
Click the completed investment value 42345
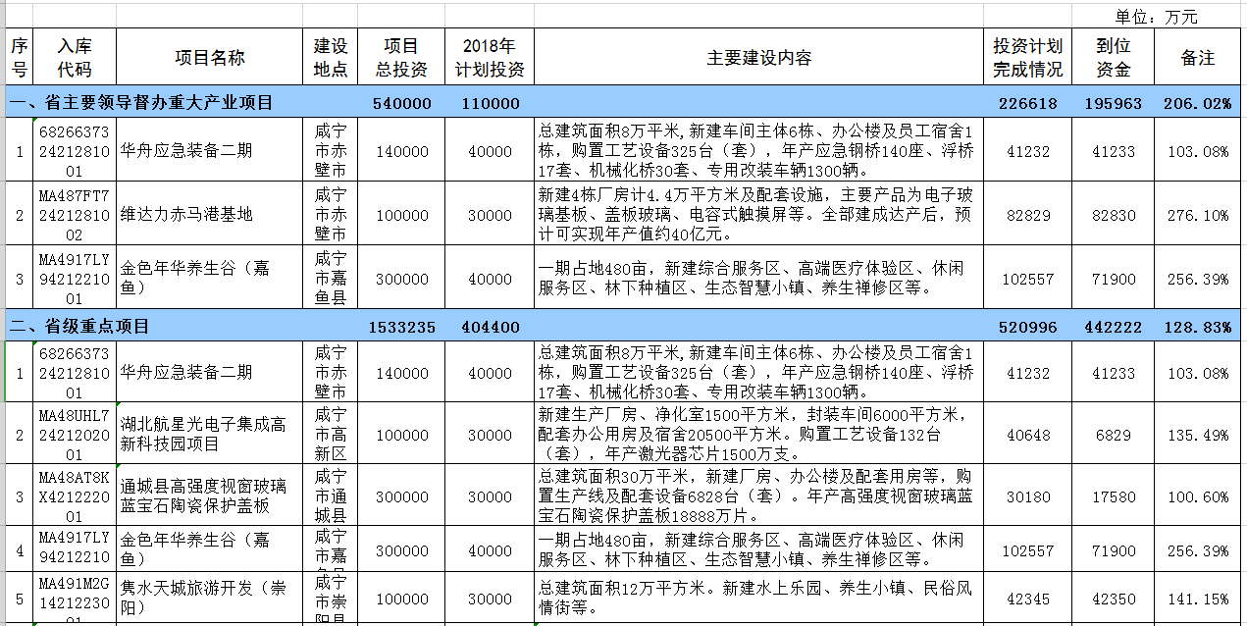pos(1027,600)
